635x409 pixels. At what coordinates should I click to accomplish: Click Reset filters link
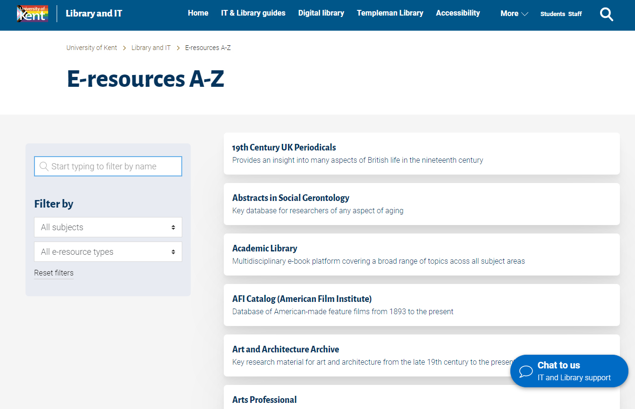[54, 273]
